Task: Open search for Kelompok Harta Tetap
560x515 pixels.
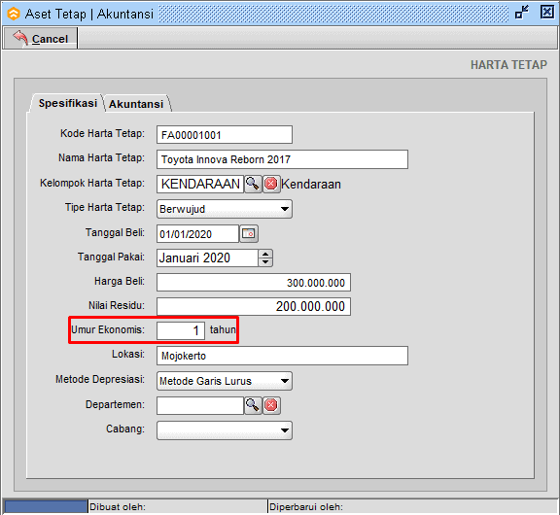Action: (253, 184)
